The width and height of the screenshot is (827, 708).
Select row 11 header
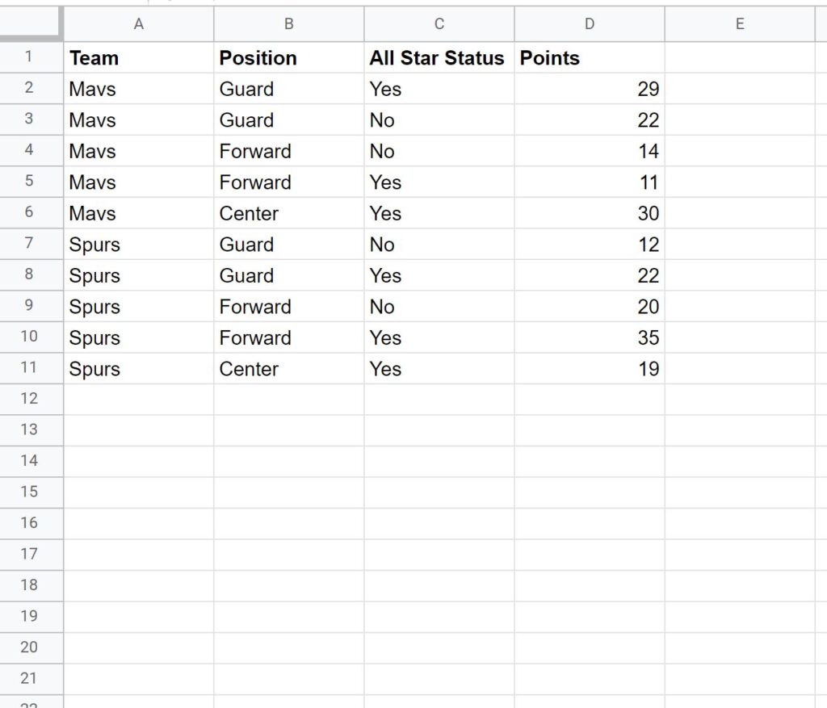click(x=31, y=369)
